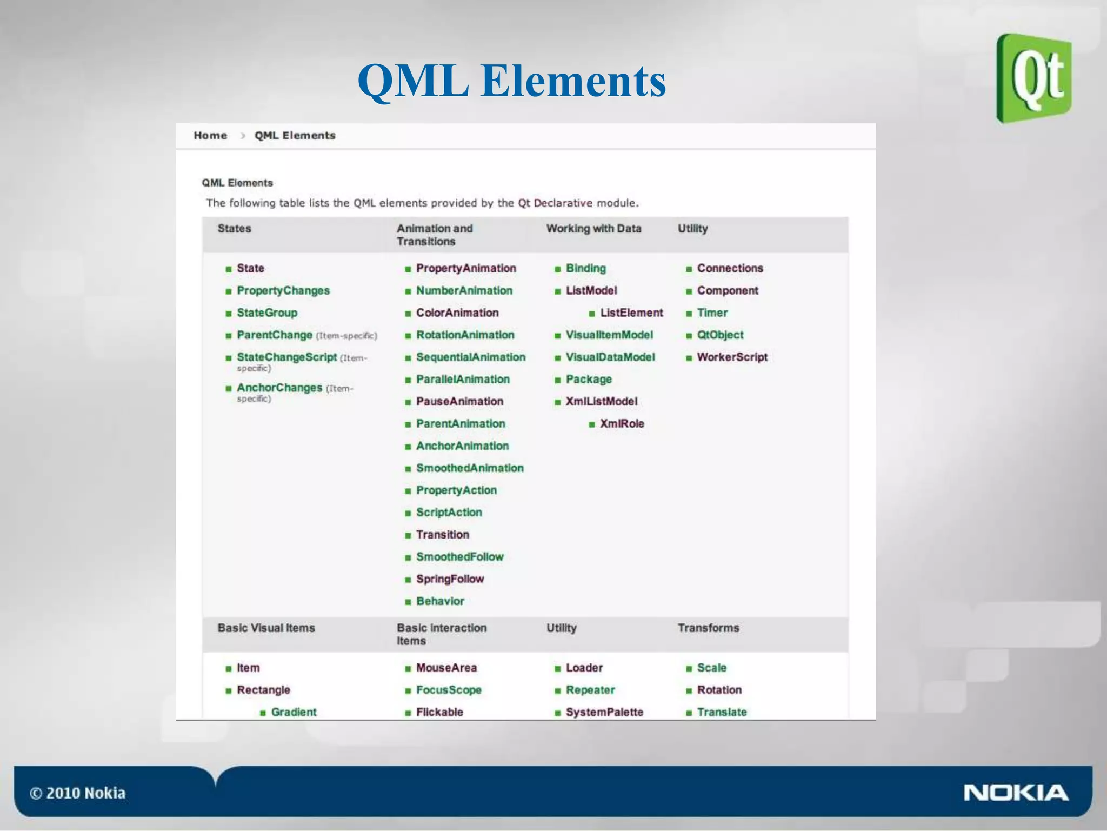Screen dimensions: 1107x831
Task: Click the Item element link
Action: tap(248, 668)
